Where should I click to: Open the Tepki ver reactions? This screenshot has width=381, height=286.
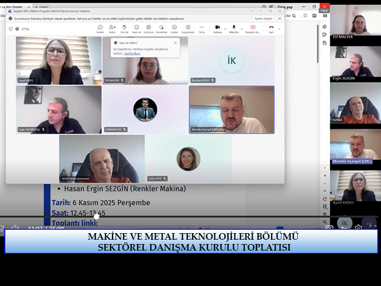pos(137,28)
